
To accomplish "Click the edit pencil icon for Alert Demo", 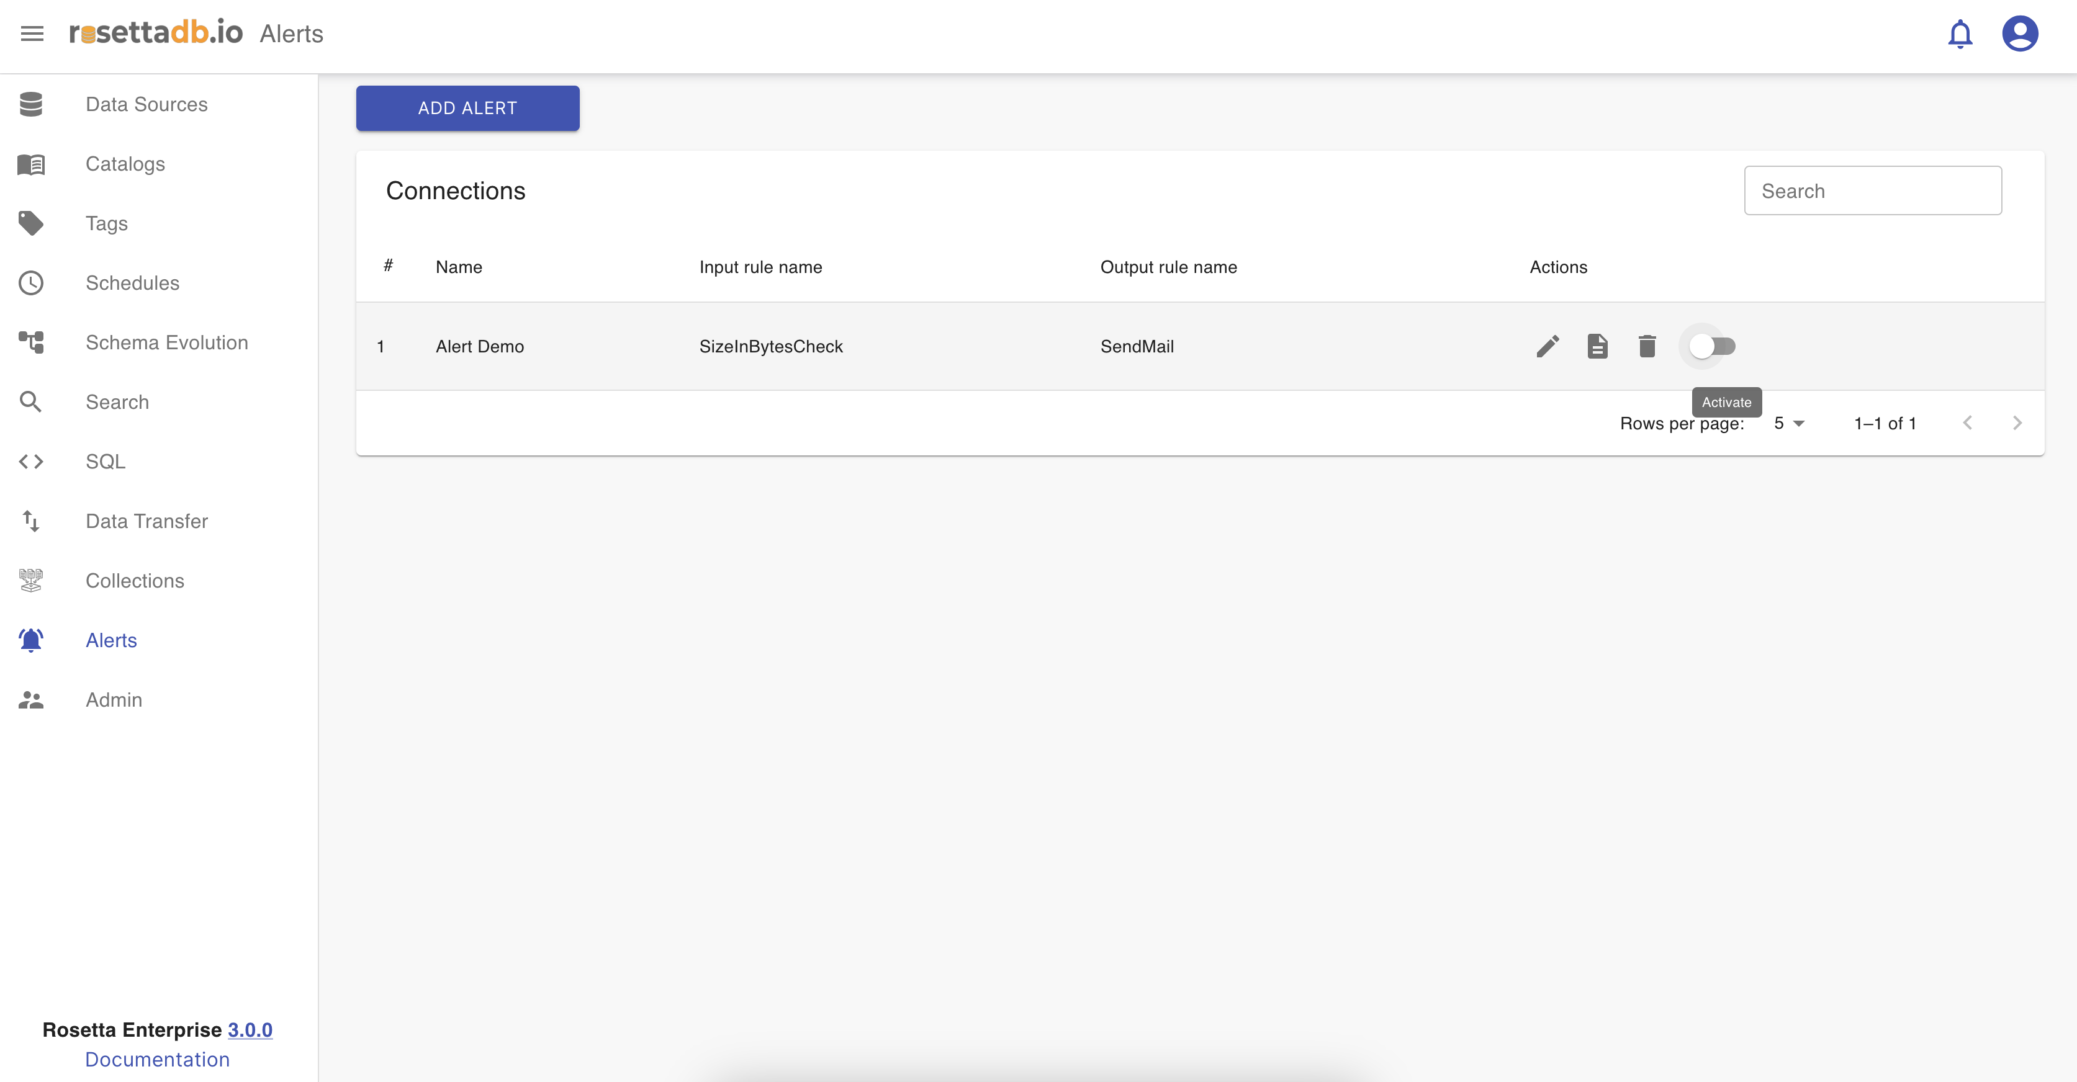I will (x=1548, y=346).
